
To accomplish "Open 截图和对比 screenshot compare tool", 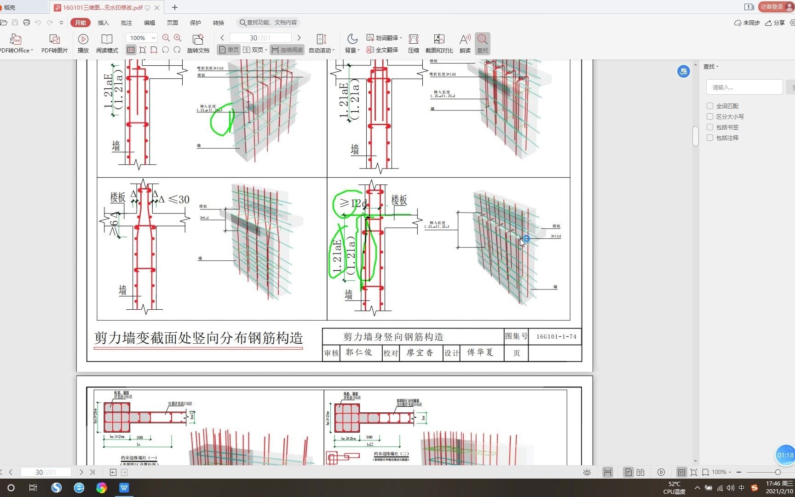I will pyautogui.click(x=439, y=43).
